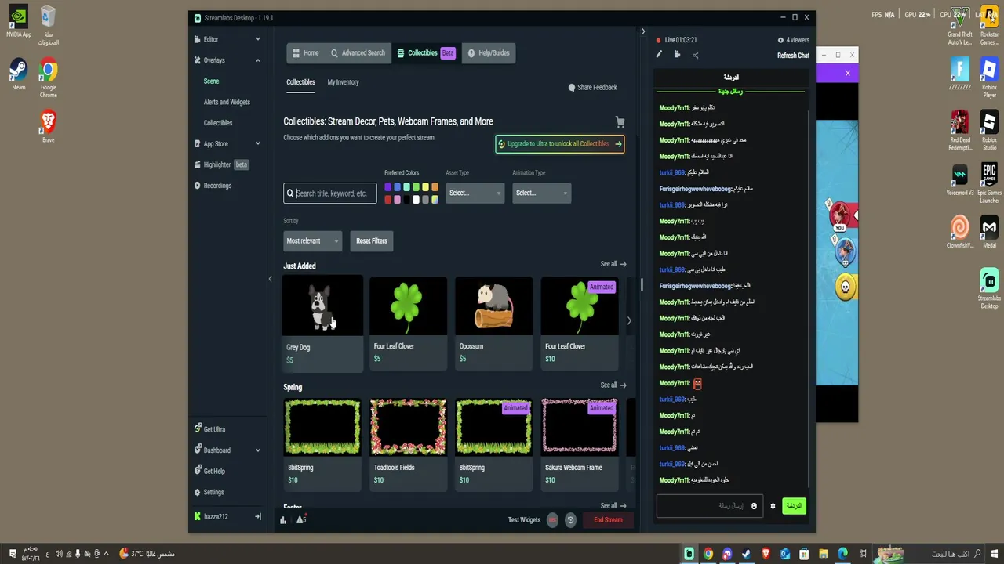This screenshot has height=564, width=1004.
Task: Open Steam desktop icon
Action: pyautogui.click(x=19, y=75)
